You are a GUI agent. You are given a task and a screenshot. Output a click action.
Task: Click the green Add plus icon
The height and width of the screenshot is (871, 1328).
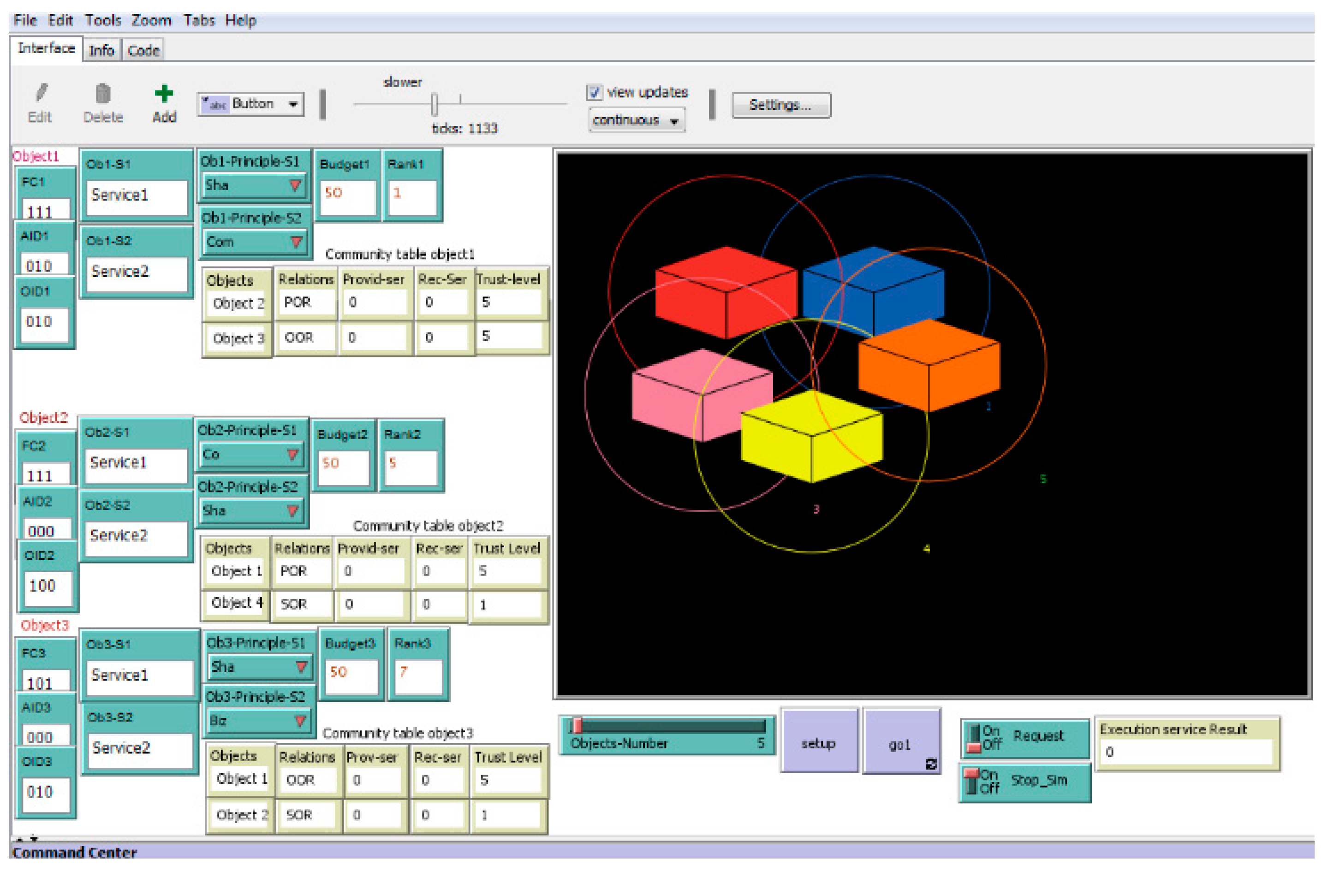pyautogui.click(x=164, y=93)
